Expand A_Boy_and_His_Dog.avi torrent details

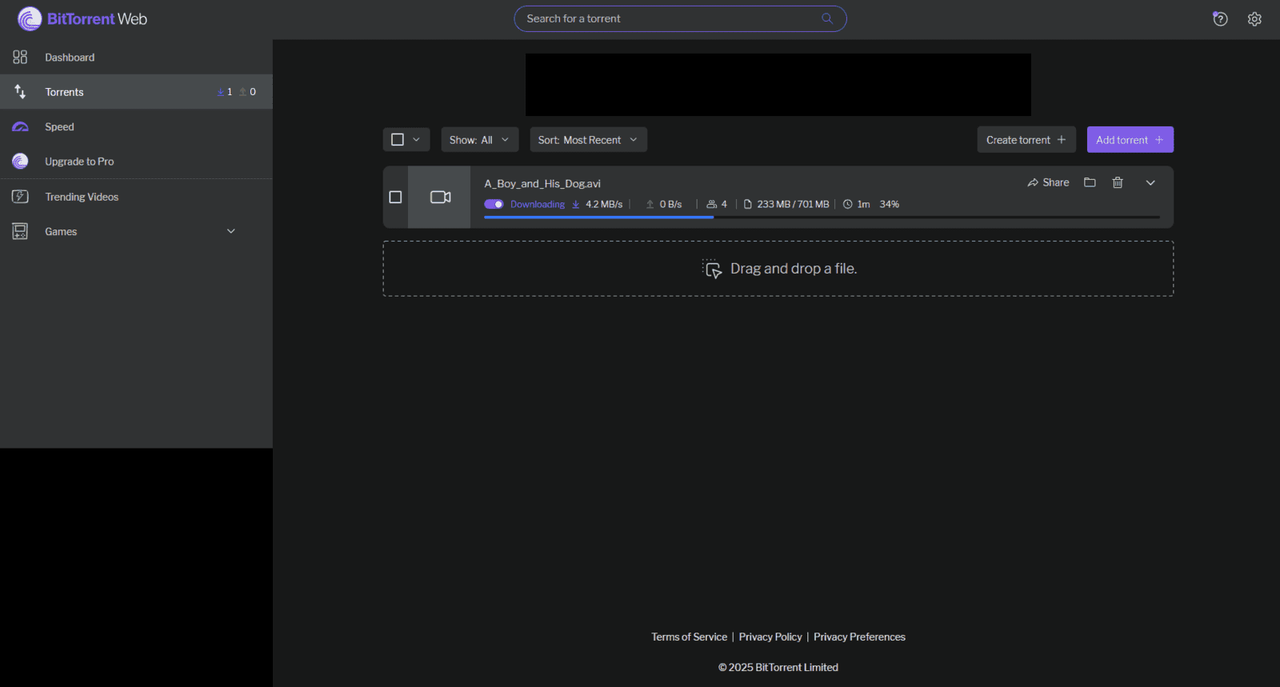[1150, 182]
